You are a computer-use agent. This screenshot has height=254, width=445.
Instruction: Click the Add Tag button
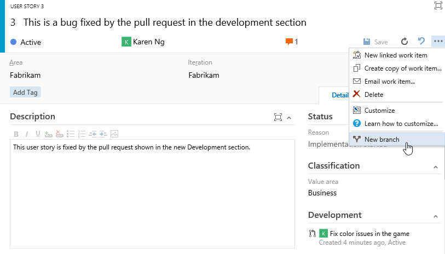point(25,92)
